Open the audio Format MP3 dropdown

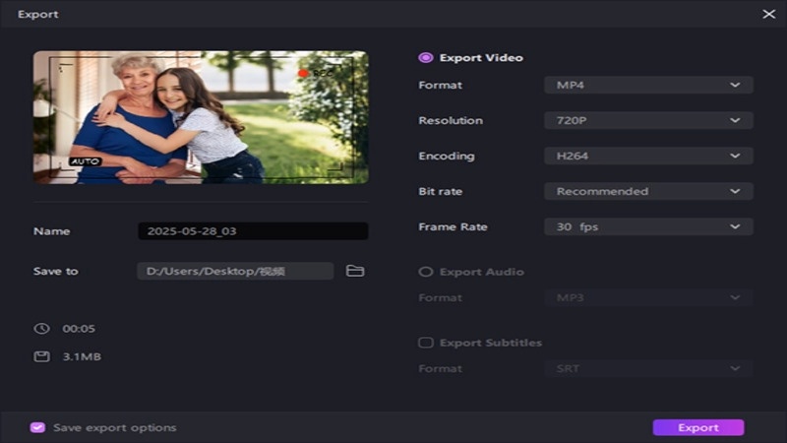(x=648, y=298)
